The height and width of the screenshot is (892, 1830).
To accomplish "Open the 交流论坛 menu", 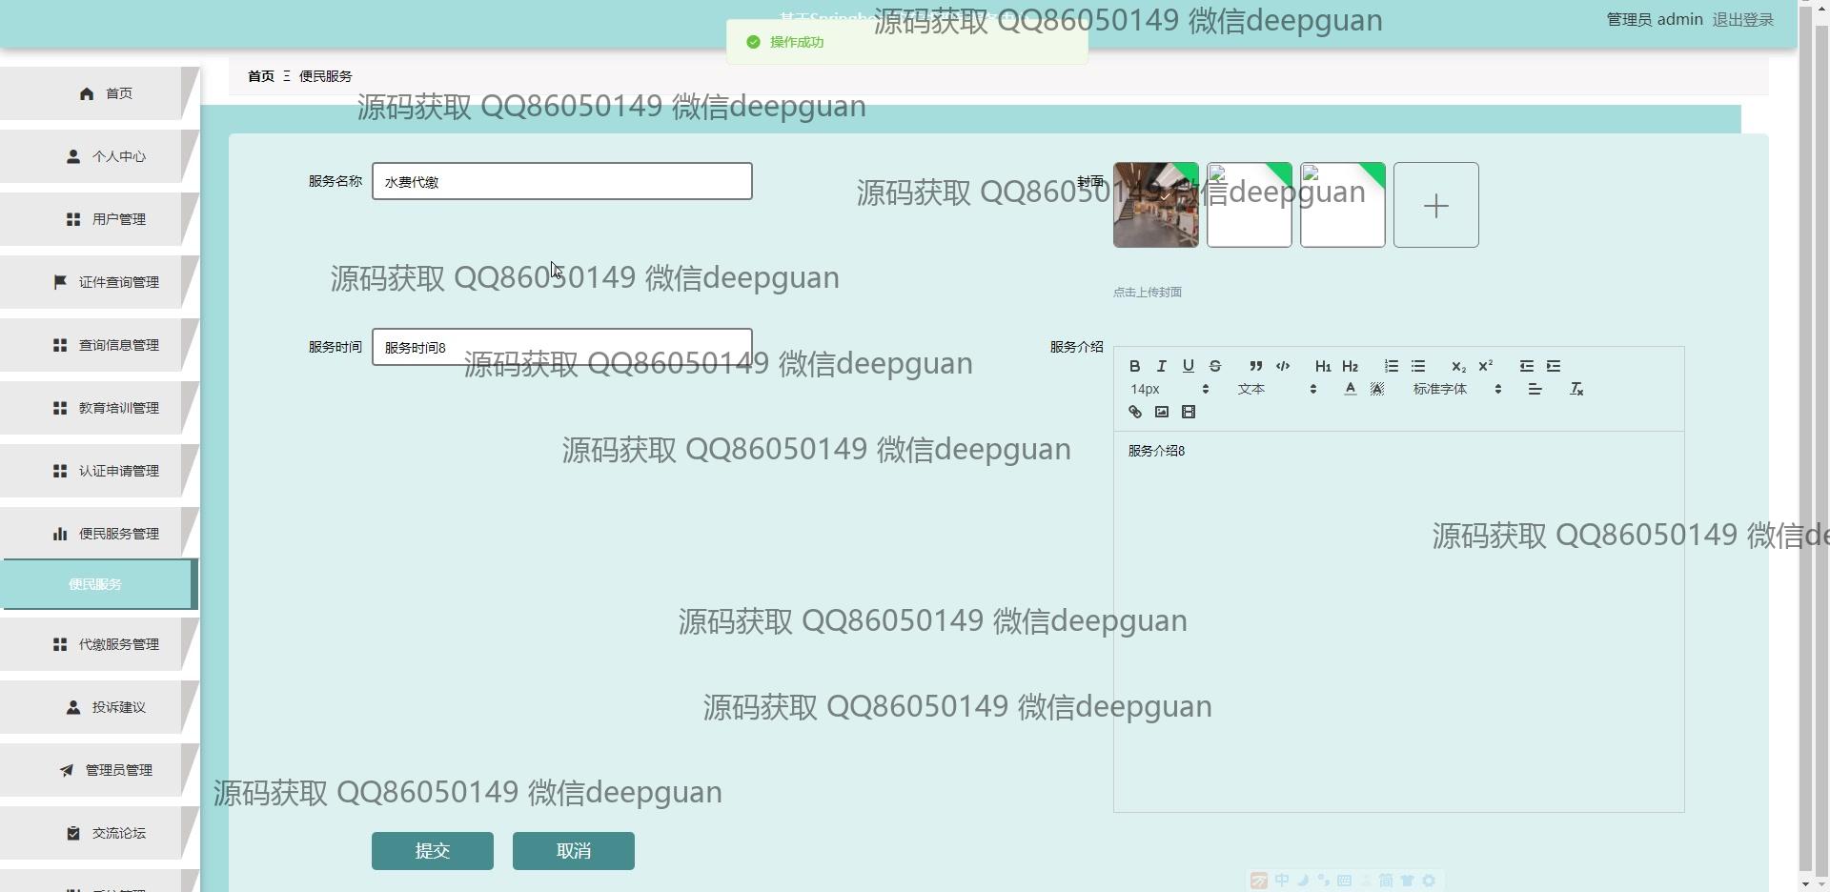I will tap(99, 833).
